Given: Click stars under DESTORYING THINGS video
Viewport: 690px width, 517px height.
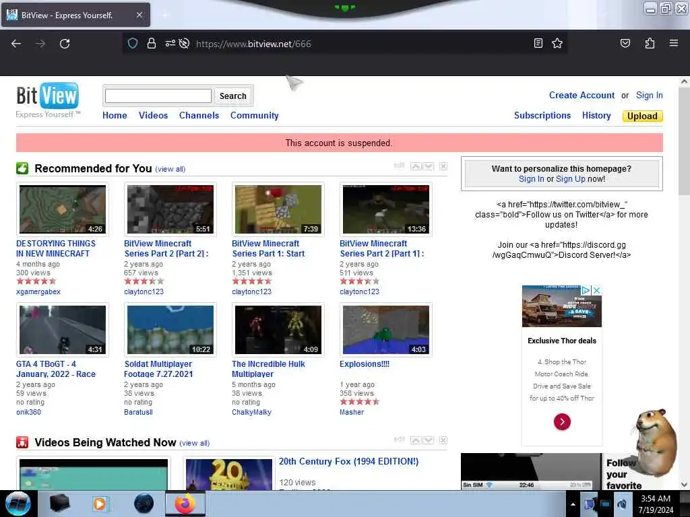Looking at the screenshot, I should tap(36, 281).
